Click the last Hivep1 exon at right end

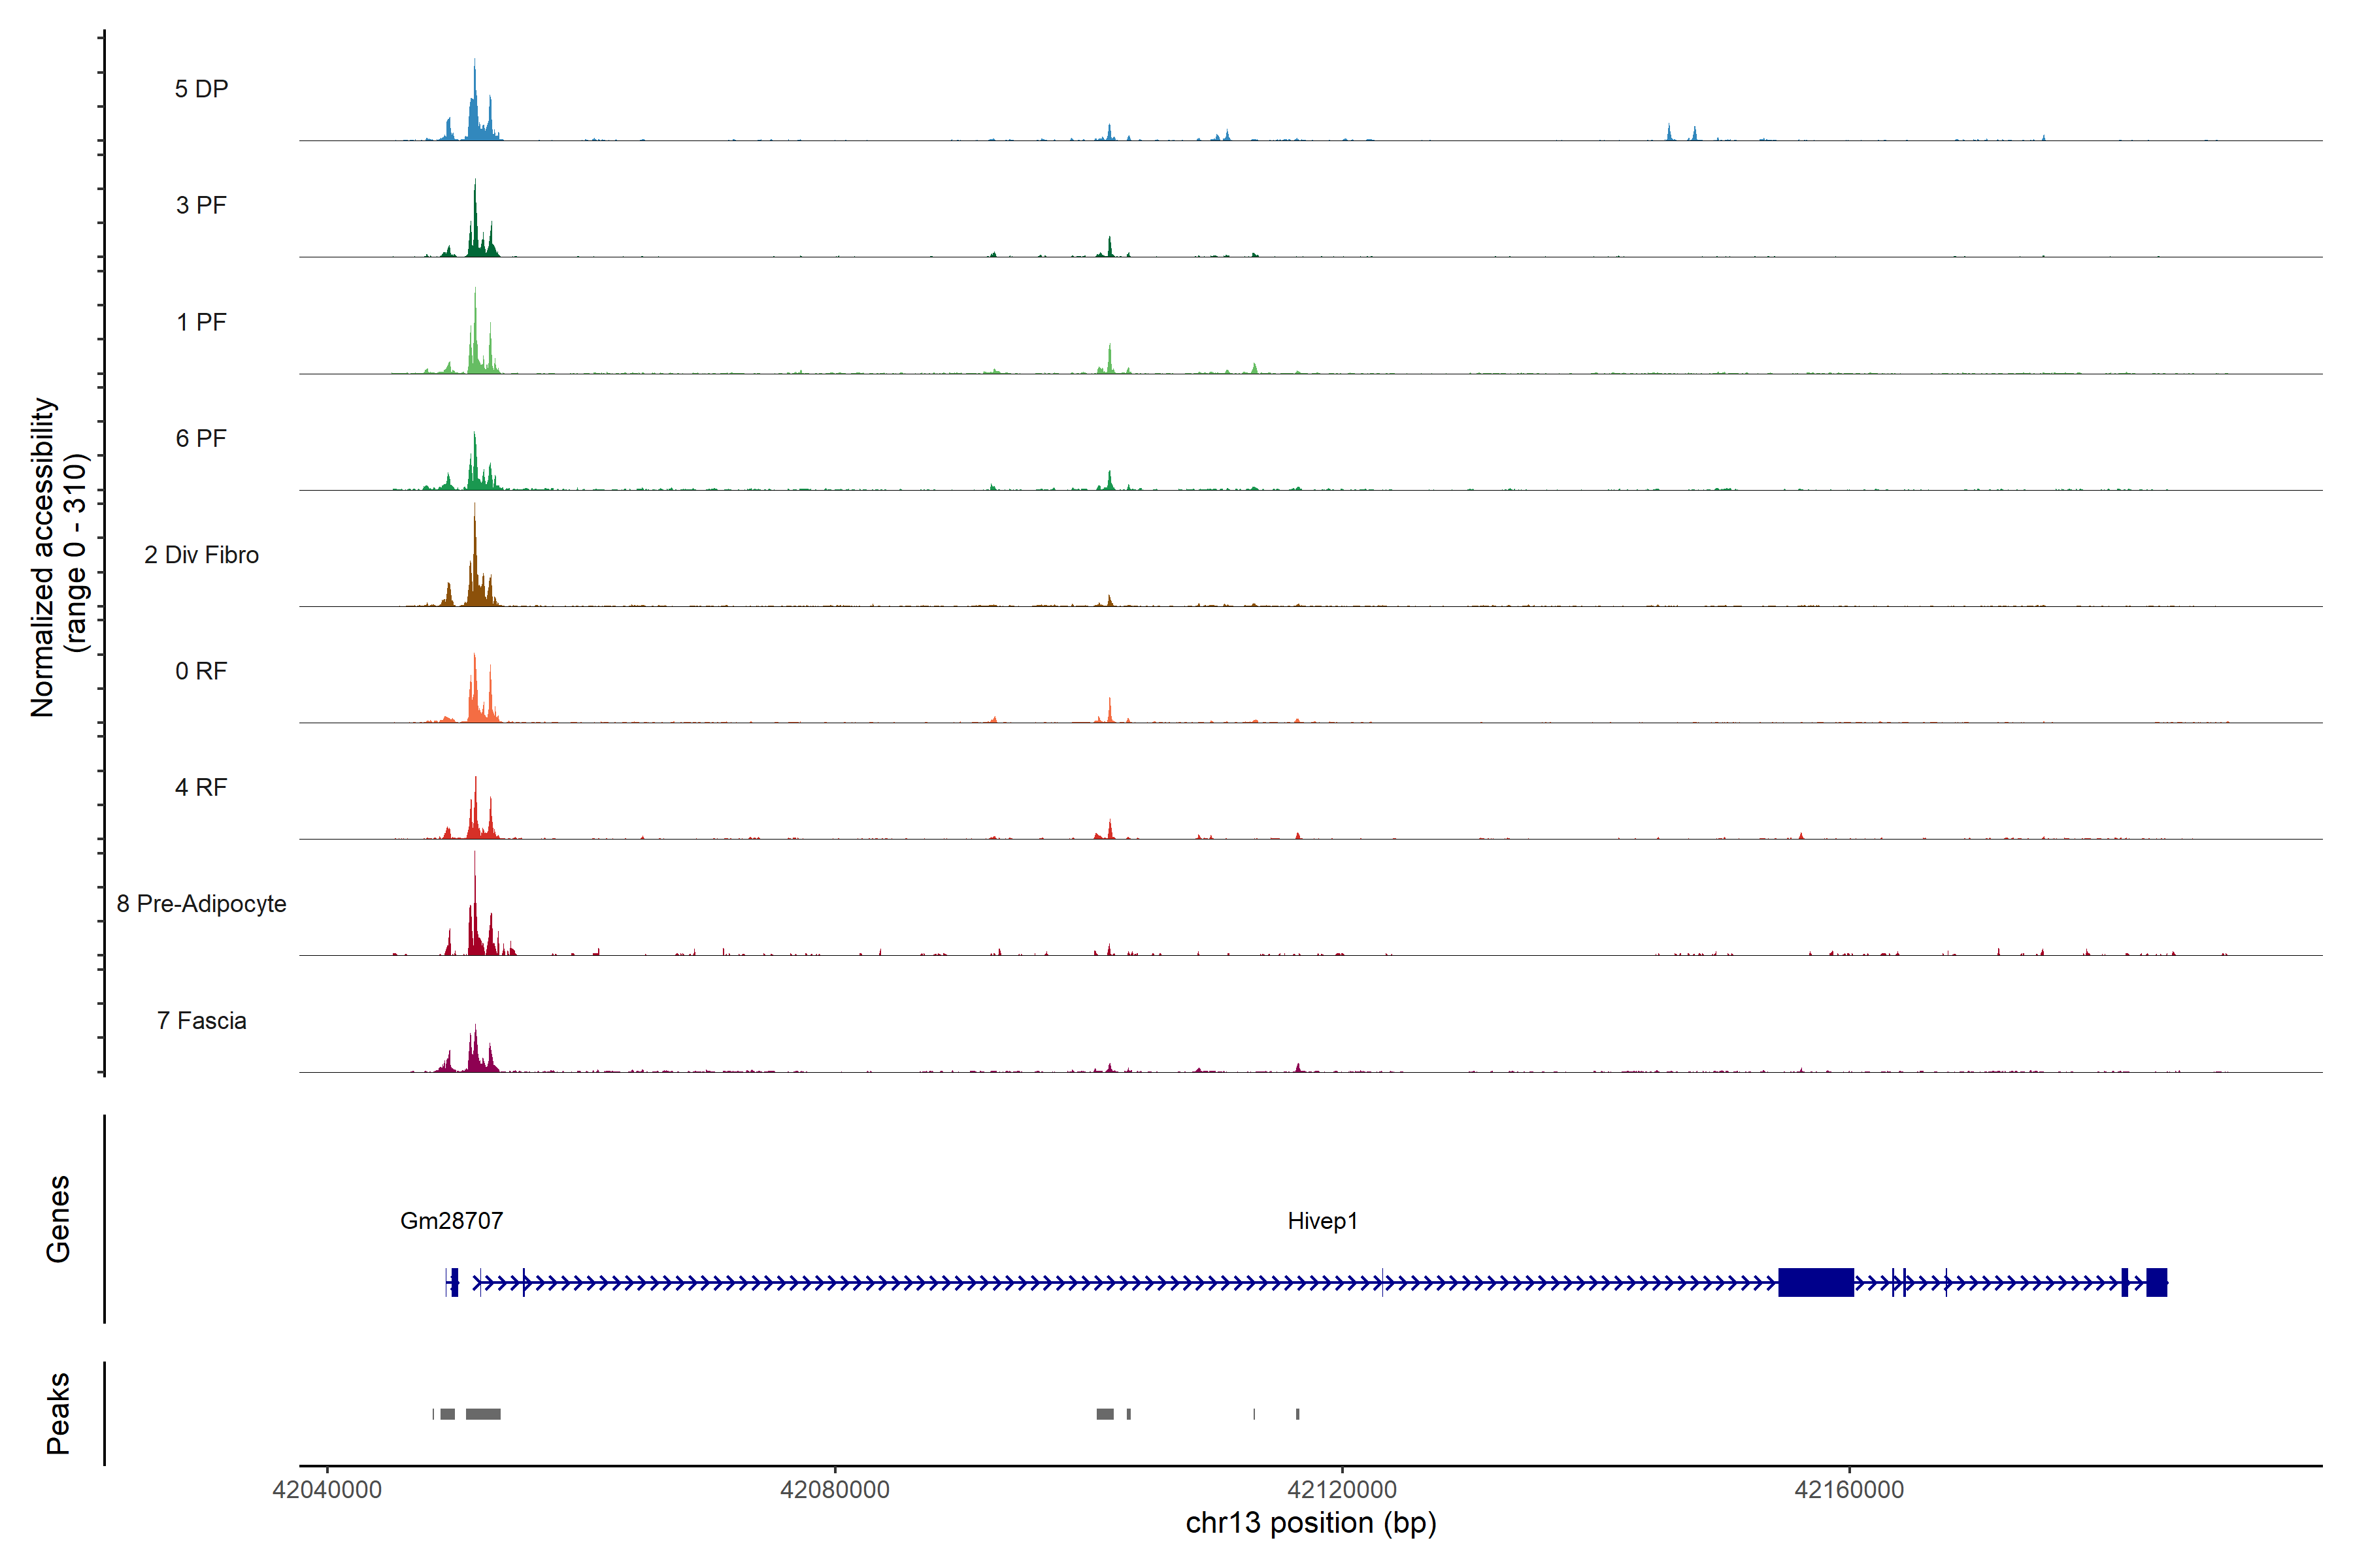[2156, 1282]
